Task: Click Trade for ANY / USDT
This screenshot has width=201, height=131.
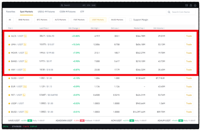Action: [189, 70]
